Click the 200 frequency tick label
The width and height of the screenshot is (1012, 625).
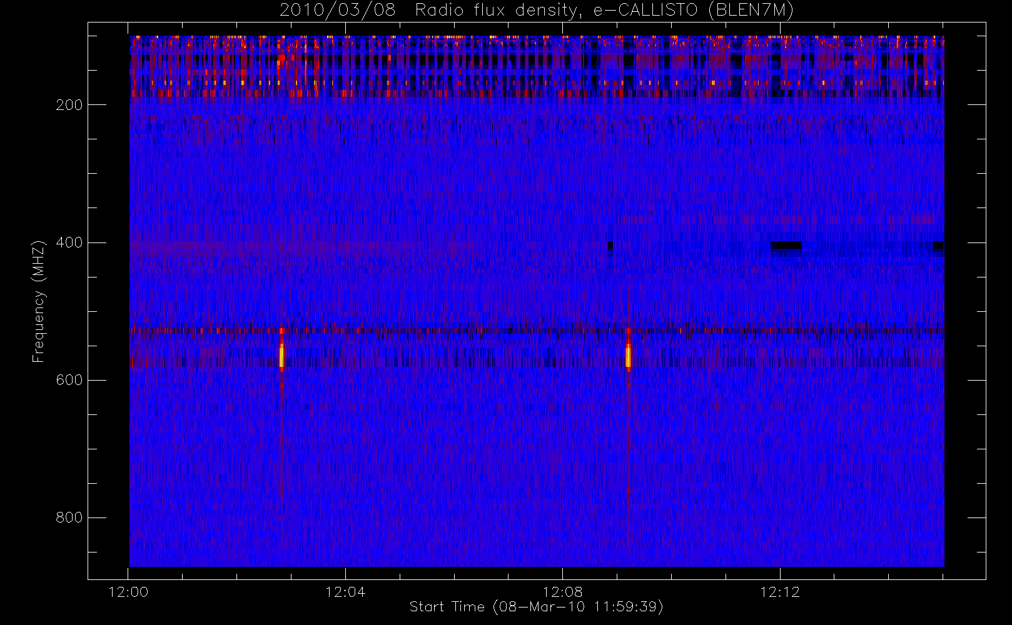(x=69, y=105)
